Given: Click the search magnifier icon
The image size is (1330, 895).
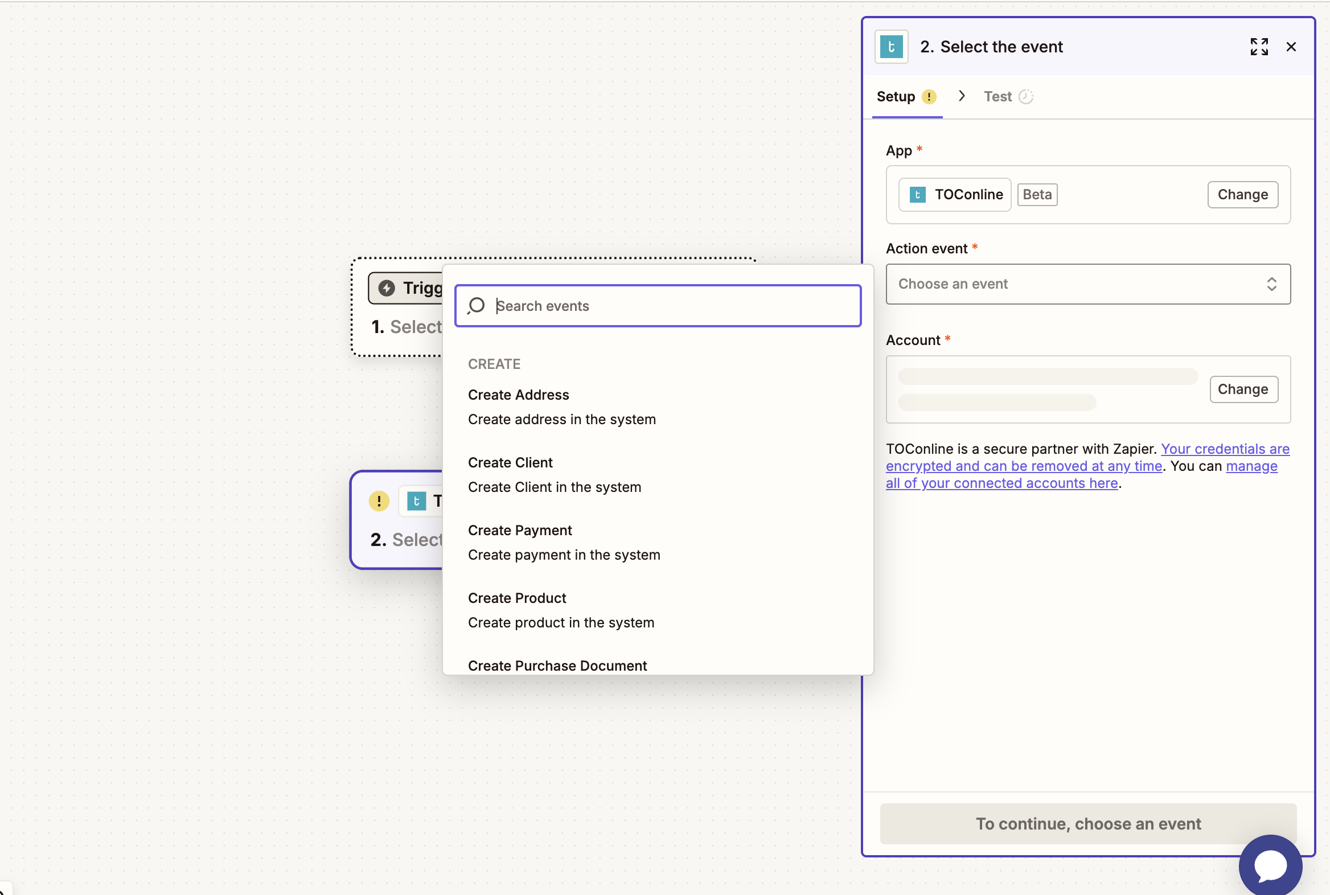Looking at the screenshot, I should coord(476,306).
